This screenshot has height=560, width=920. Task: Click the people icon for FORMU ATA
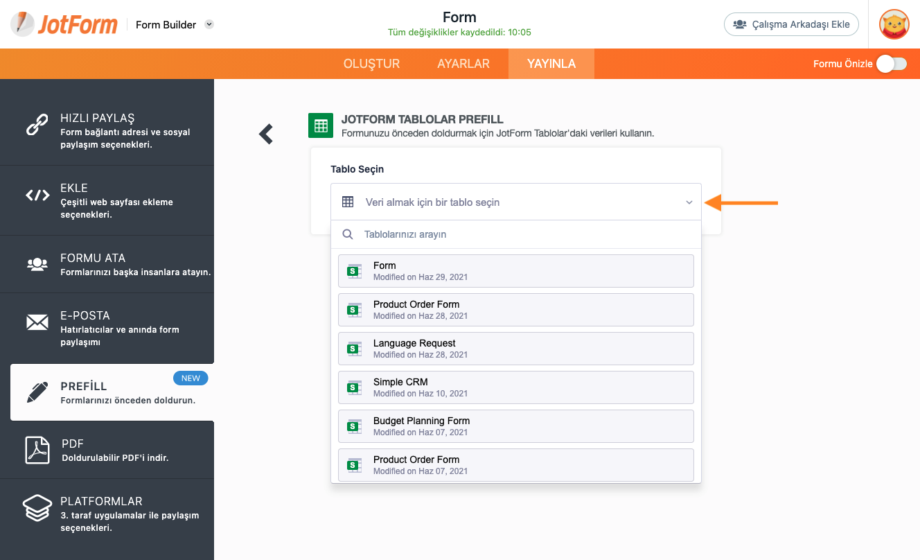(x=37, y=264)
